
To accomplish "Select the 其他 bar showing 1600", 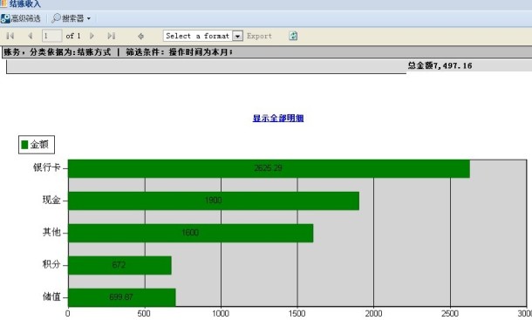I will point(190,233).
